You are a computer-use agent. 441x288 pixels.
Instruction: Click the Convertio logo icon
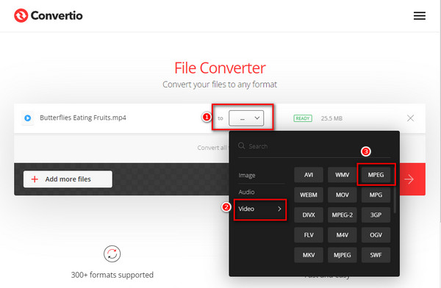coord(21,15)
